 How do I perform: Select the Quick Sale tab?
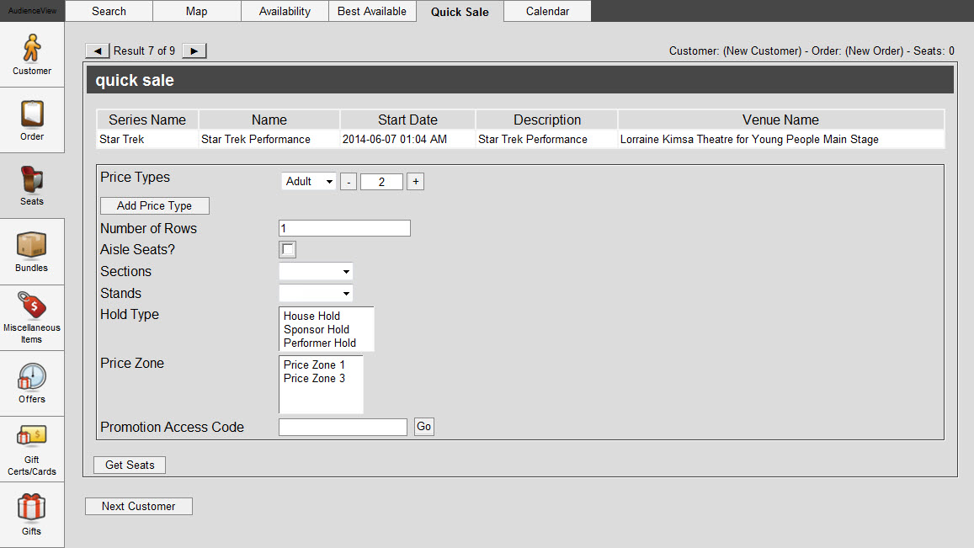[460, 11]
